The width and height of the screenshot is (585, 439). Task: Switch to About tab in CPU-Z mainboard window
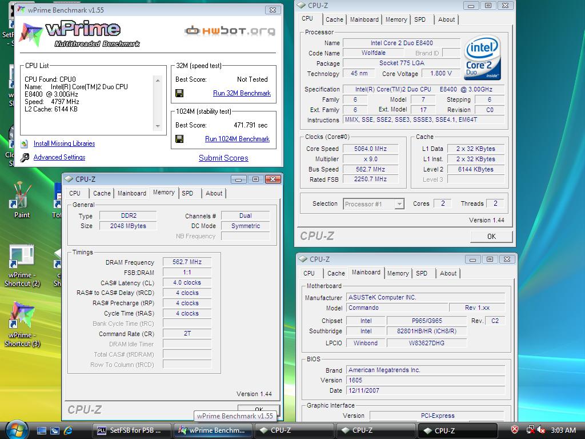448,273
